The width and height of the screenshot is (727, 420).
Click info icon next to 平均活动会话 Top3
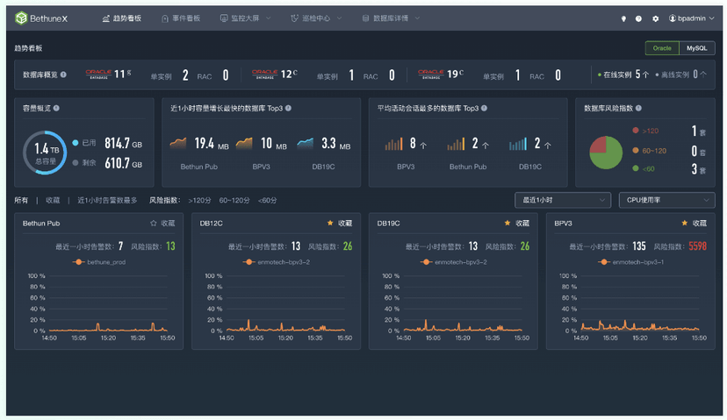[484, 108]
